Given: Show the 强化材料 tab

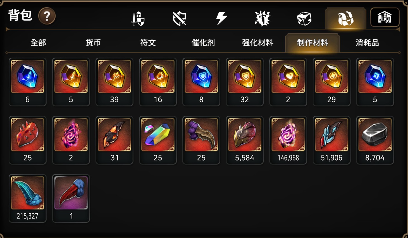Looking at the screenshot, I should pyautogui.click(x=257, y=43).
